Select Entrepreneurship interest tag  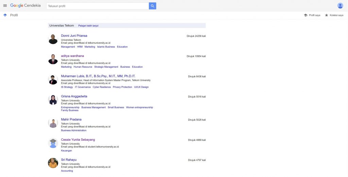[70, 107]
